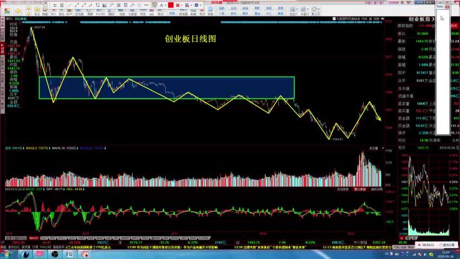Screen dimensions: 460x259
Task: Open more drawing tools ellipsis
Action: point(146,5)
